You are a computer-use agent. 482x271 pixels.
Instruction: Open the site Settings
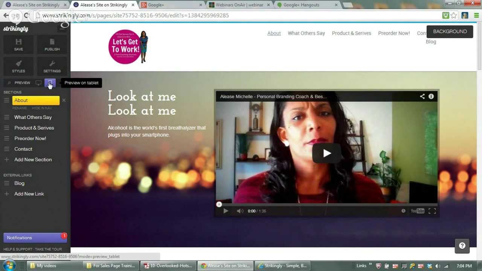coord(52,66)
